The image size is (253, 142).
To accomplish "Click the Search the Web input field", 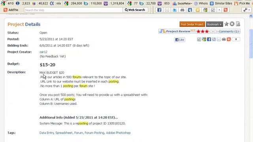I will click(74, 10).
